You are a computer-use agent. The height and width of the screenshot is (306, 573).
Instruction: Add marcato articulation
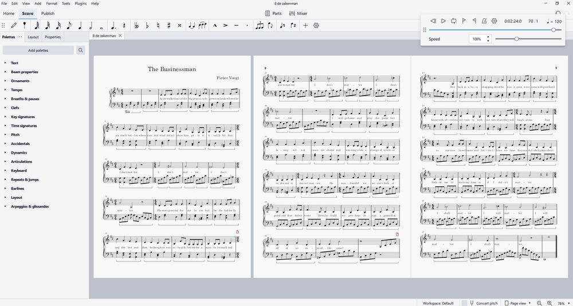click(x=215, y=26)
